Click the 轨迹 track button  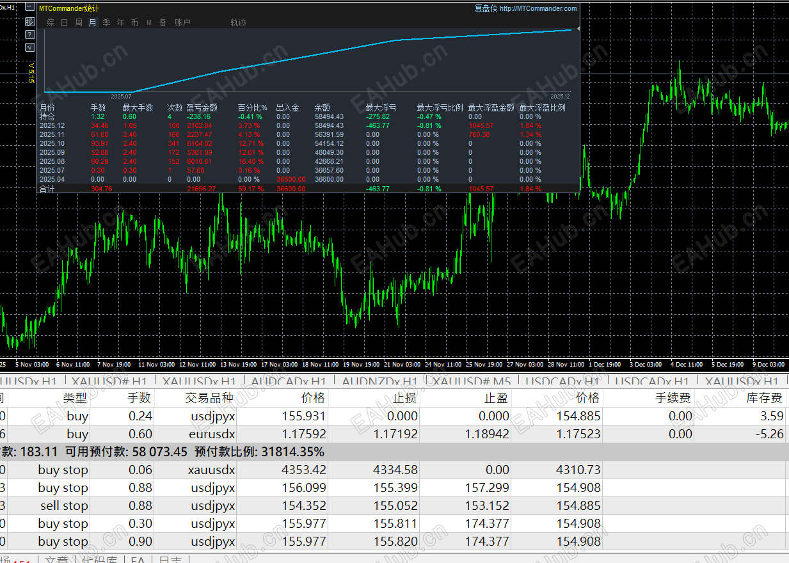(x=238, y=22)
